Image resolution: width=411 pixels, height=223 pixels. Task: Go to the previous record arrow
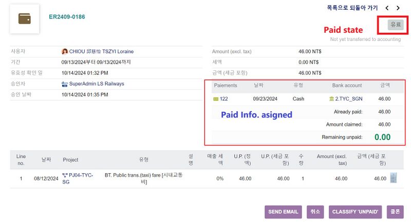click(387, 8)
